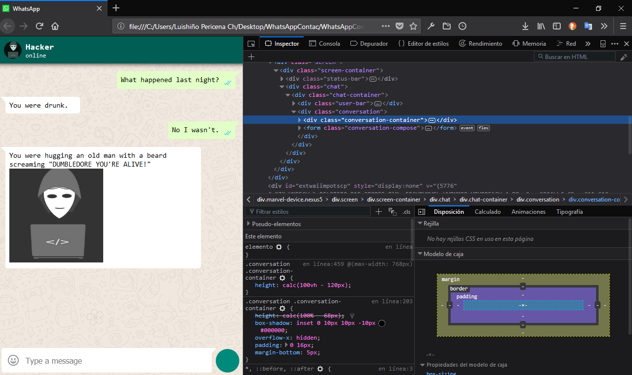Click the green send button in chat

click(x=228, y=360)
